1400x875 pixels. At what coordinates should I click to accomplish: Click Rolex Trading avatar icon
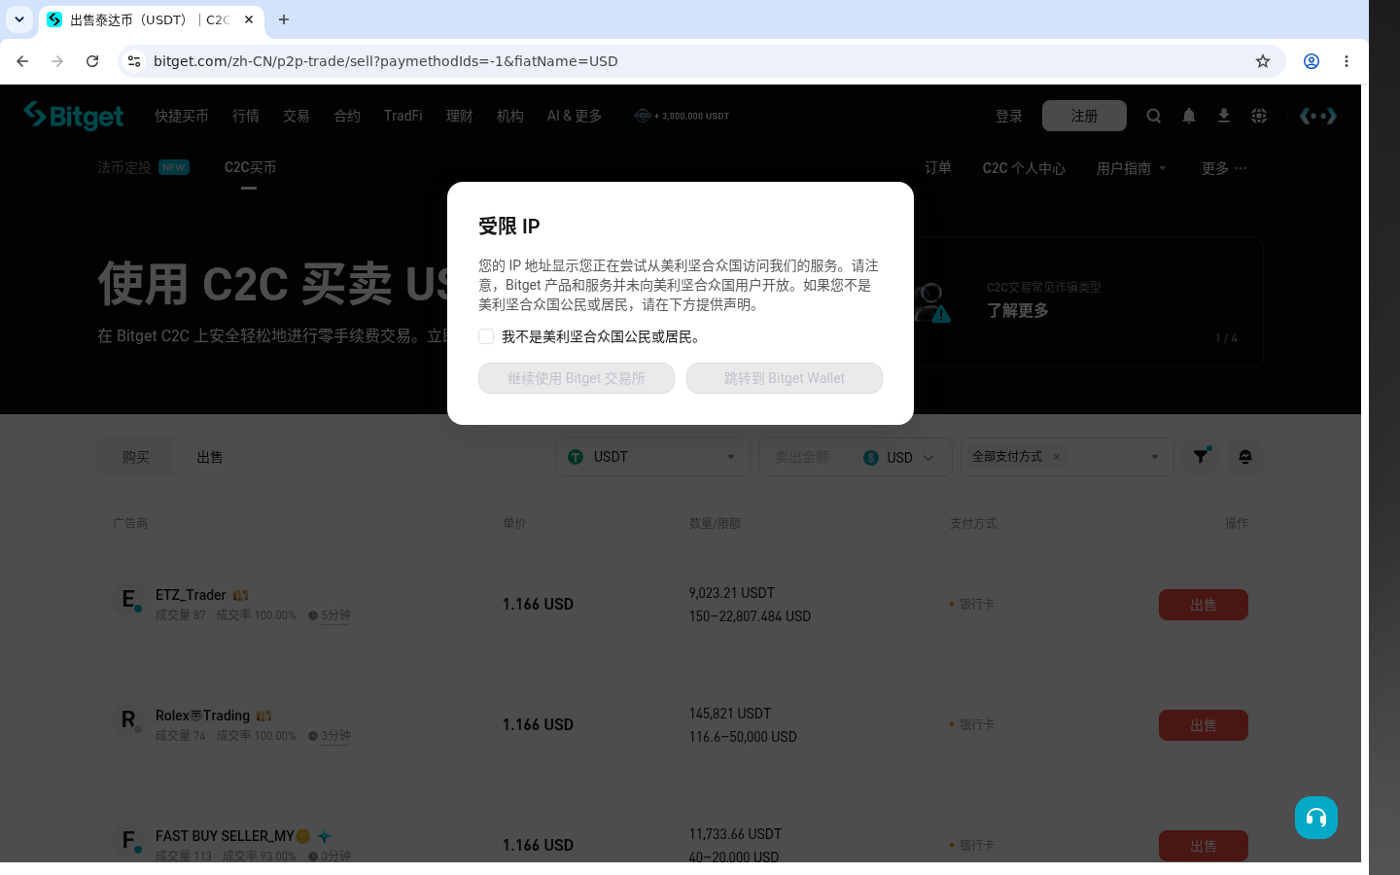[x=128, y=720]
